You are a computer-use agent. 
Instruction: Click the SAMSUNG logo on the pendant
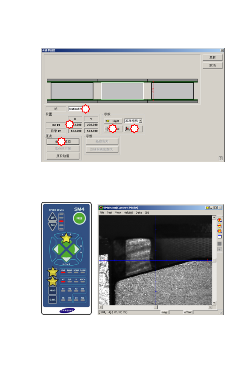click(67, 311)
